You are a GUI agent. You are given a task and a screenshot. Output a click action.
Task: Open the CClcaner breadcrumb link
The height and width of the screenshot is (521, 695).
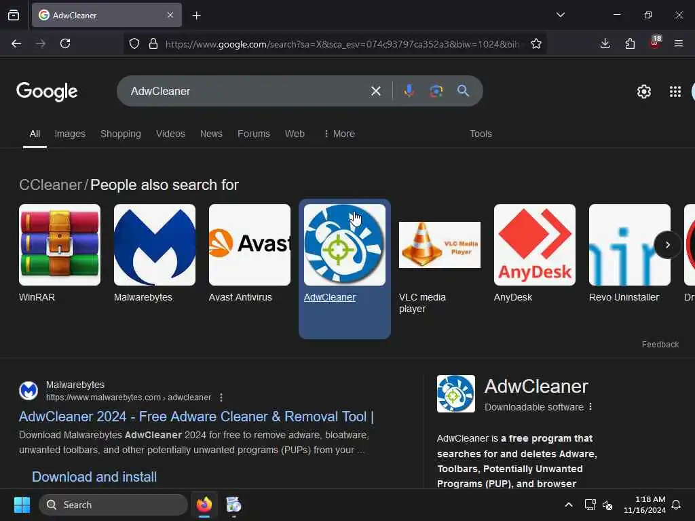tap(50, 185)
